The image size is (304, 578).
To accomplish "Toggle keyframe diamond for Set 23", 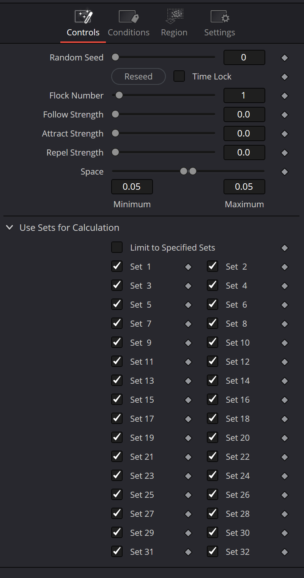I will 188,476.
